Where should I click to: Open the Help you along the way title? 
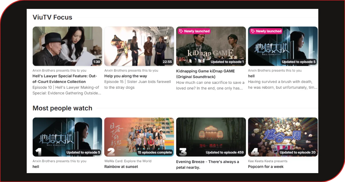click(126, 76)
